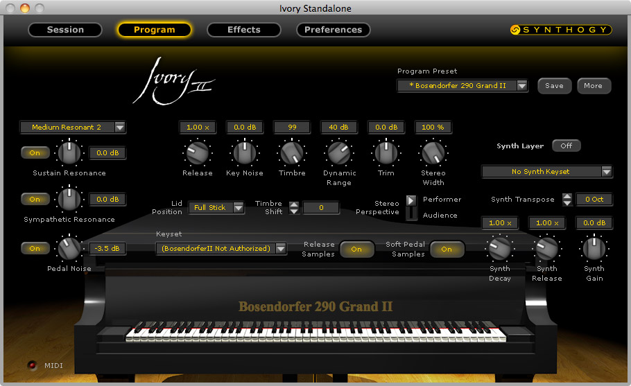Click the Release knob
The image size is (631, 386).
197,153
